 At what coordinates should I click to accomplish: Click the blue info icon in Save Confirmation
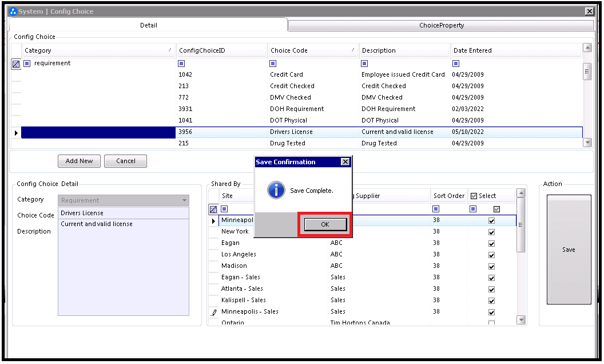point(276,190)
